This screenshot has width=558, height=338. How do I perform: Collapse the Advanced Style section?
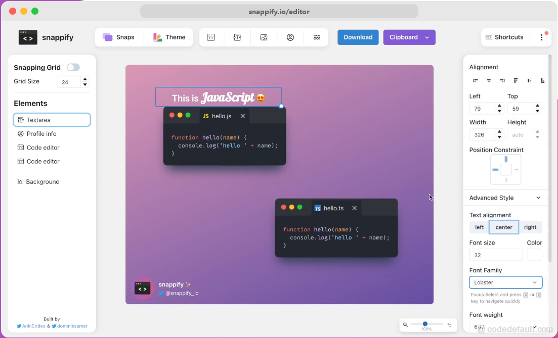pyautogui.click(x=538, y=198)
